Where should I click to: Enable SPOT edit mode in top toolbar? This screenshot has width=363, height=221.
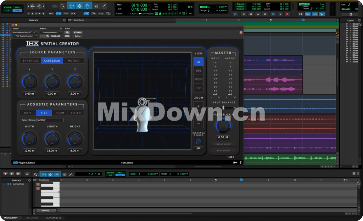tap(17, 7)
